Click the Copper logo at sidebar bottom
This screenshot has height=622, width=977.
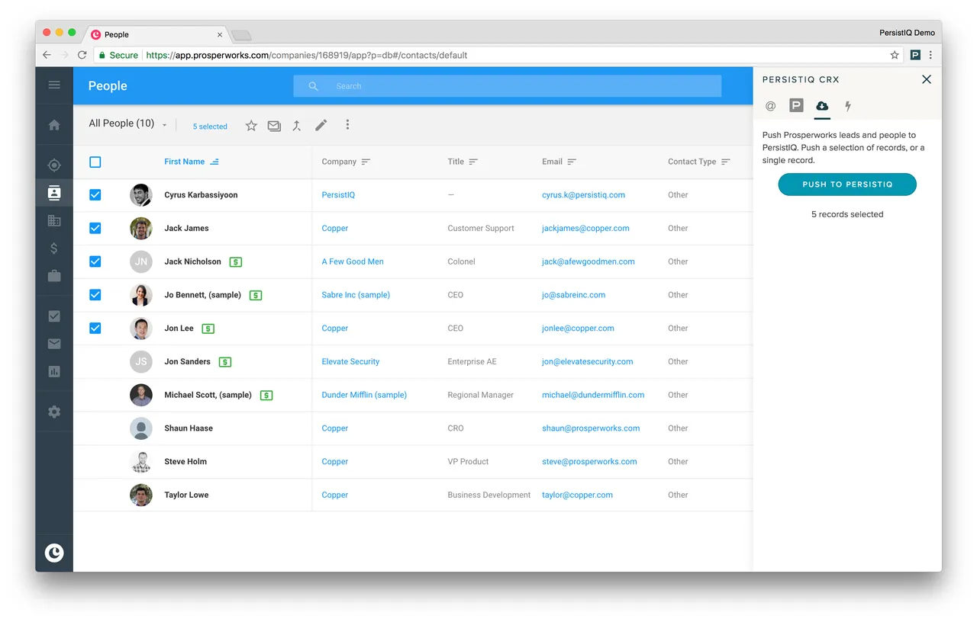[x=54, y=553]
